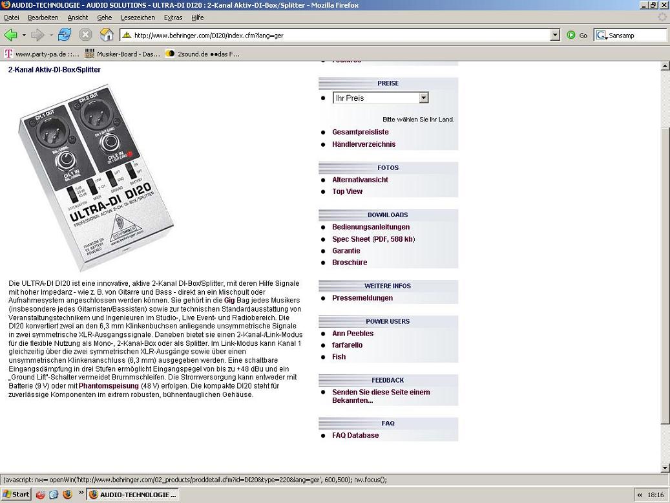Open the Lesezeichen menu
The height and width of the screenshot is (503, 670).
coord(138,17)
